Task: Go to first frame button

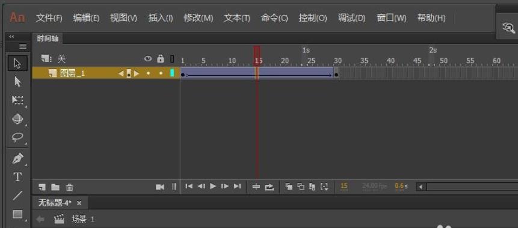Action: [x=189, y=186]
